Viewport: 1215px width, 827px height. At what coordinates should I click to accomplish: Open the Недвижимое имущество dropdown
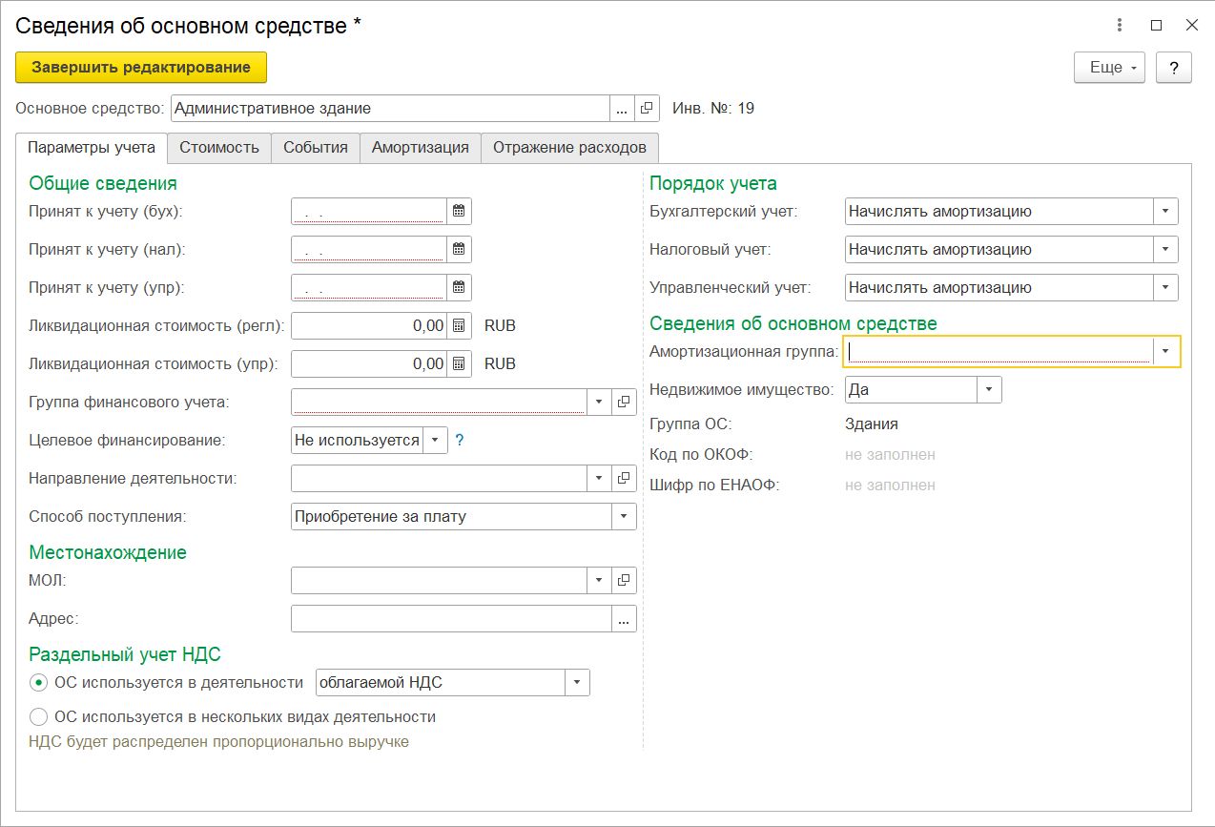989,390
